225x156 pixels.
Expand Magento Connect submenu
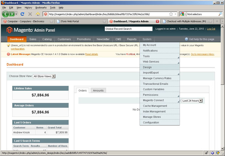coord(178,102)
